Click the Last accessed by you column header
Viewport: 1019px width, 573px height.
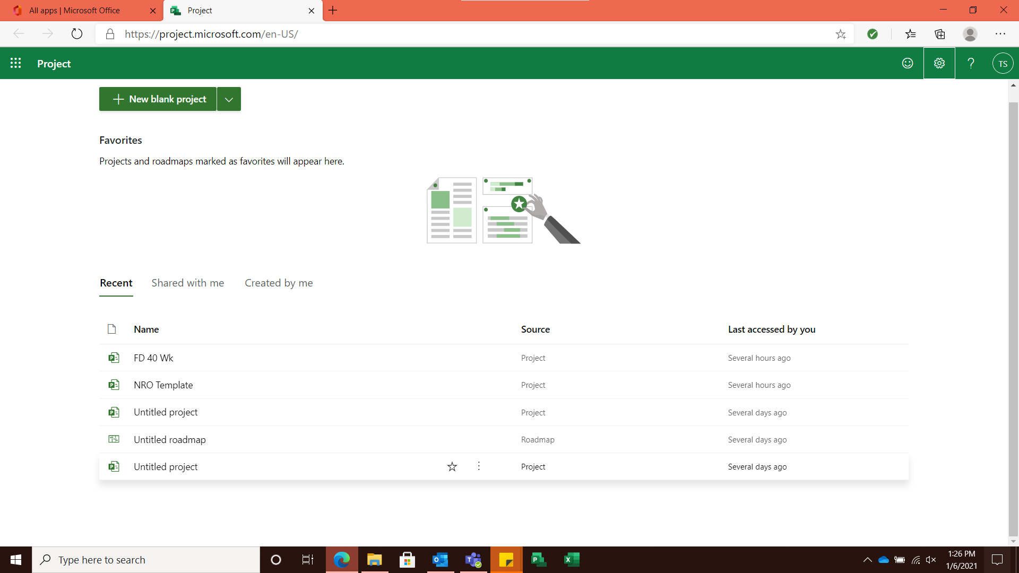pyautogui.click(x=772, y=329)
